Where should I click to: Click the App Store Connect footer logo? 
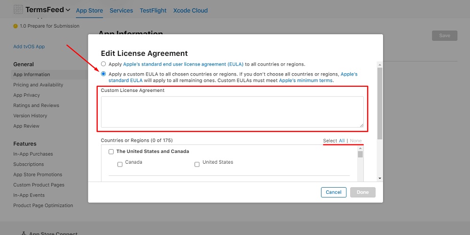(x=24, y=233)
